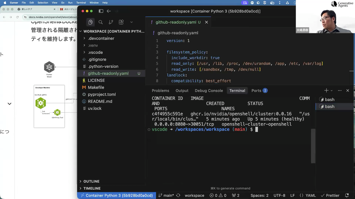This screenshot has width=355, height=199.
Task: Close the github-readonly.yaml editor tab
Action: [x=207, y=22]
